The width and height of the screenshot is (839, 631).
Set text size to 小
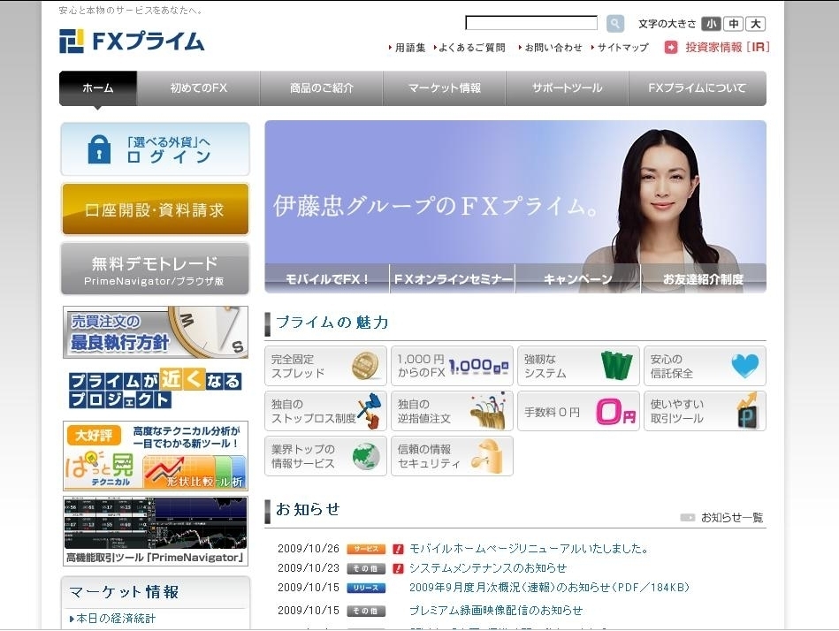coord(711,24)
